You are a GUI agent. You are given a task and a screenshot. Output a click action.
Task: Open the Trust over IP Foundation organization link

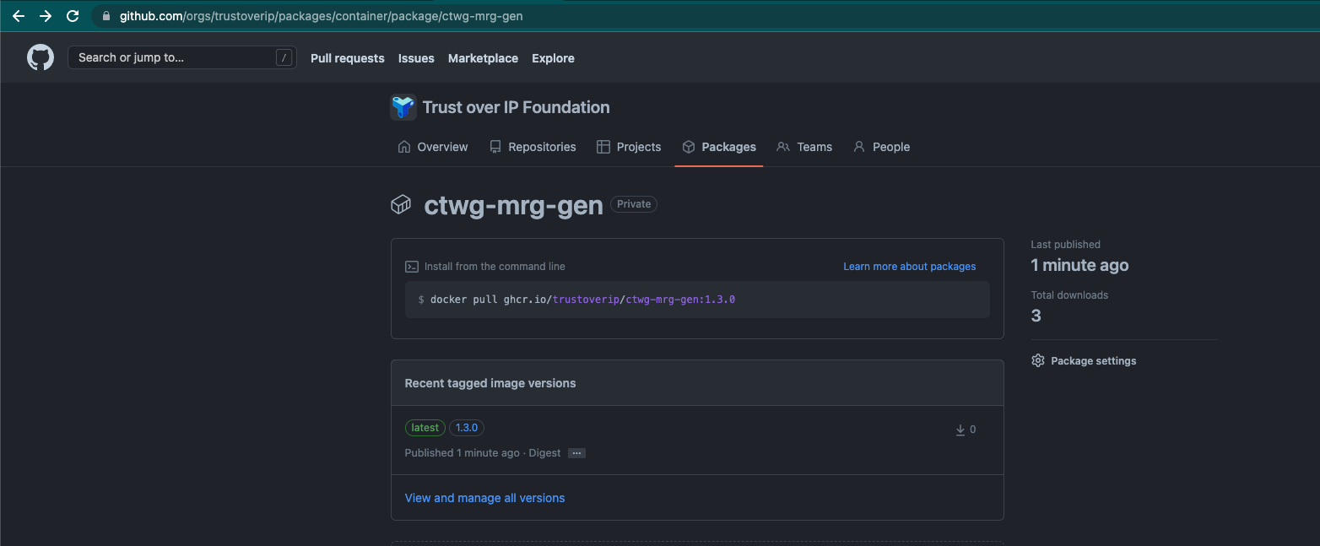(x=516, y=107)
